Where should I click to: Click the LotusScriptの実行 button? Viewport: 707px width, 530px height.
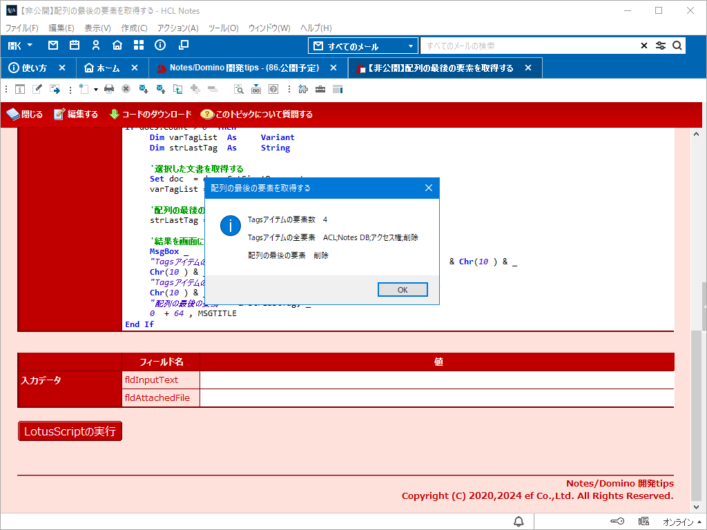[70, 431]
